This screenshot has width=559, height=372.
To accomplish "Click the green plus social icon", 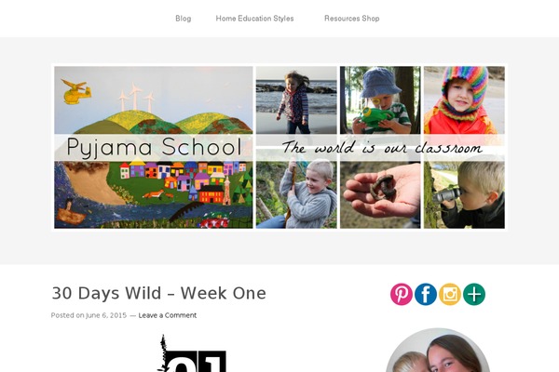I will (x=474, y=294).
